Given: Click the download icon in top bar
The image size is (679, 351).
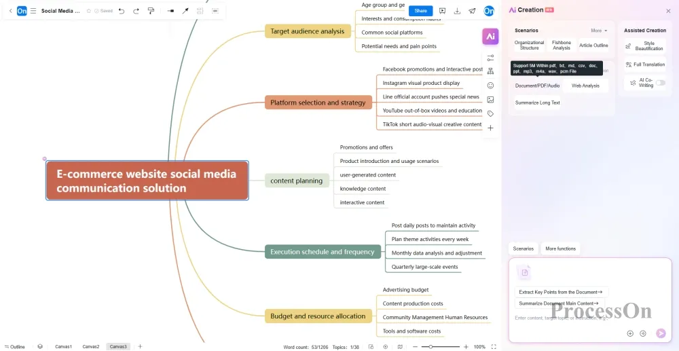Looking at the screenshot, I should (x=457, y=11).
